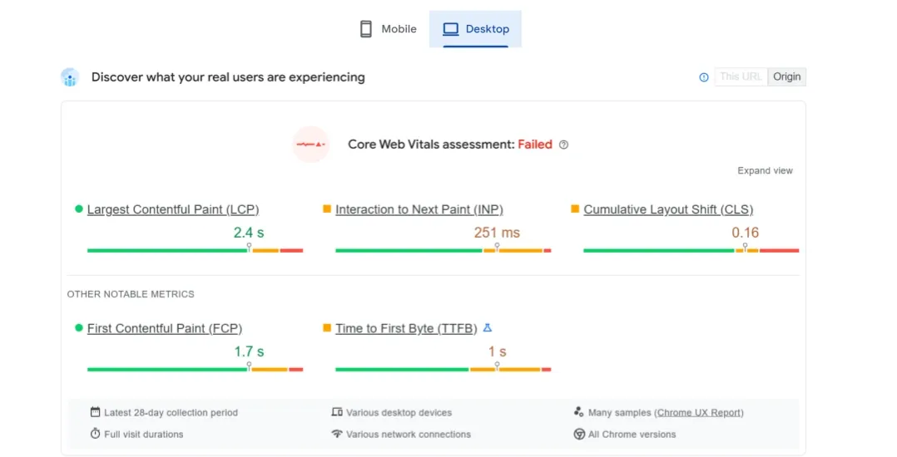This screenshot has width=897, height=457.
Task: Open Interaction to Next Paint (INP) link
Action: point(419,209)
